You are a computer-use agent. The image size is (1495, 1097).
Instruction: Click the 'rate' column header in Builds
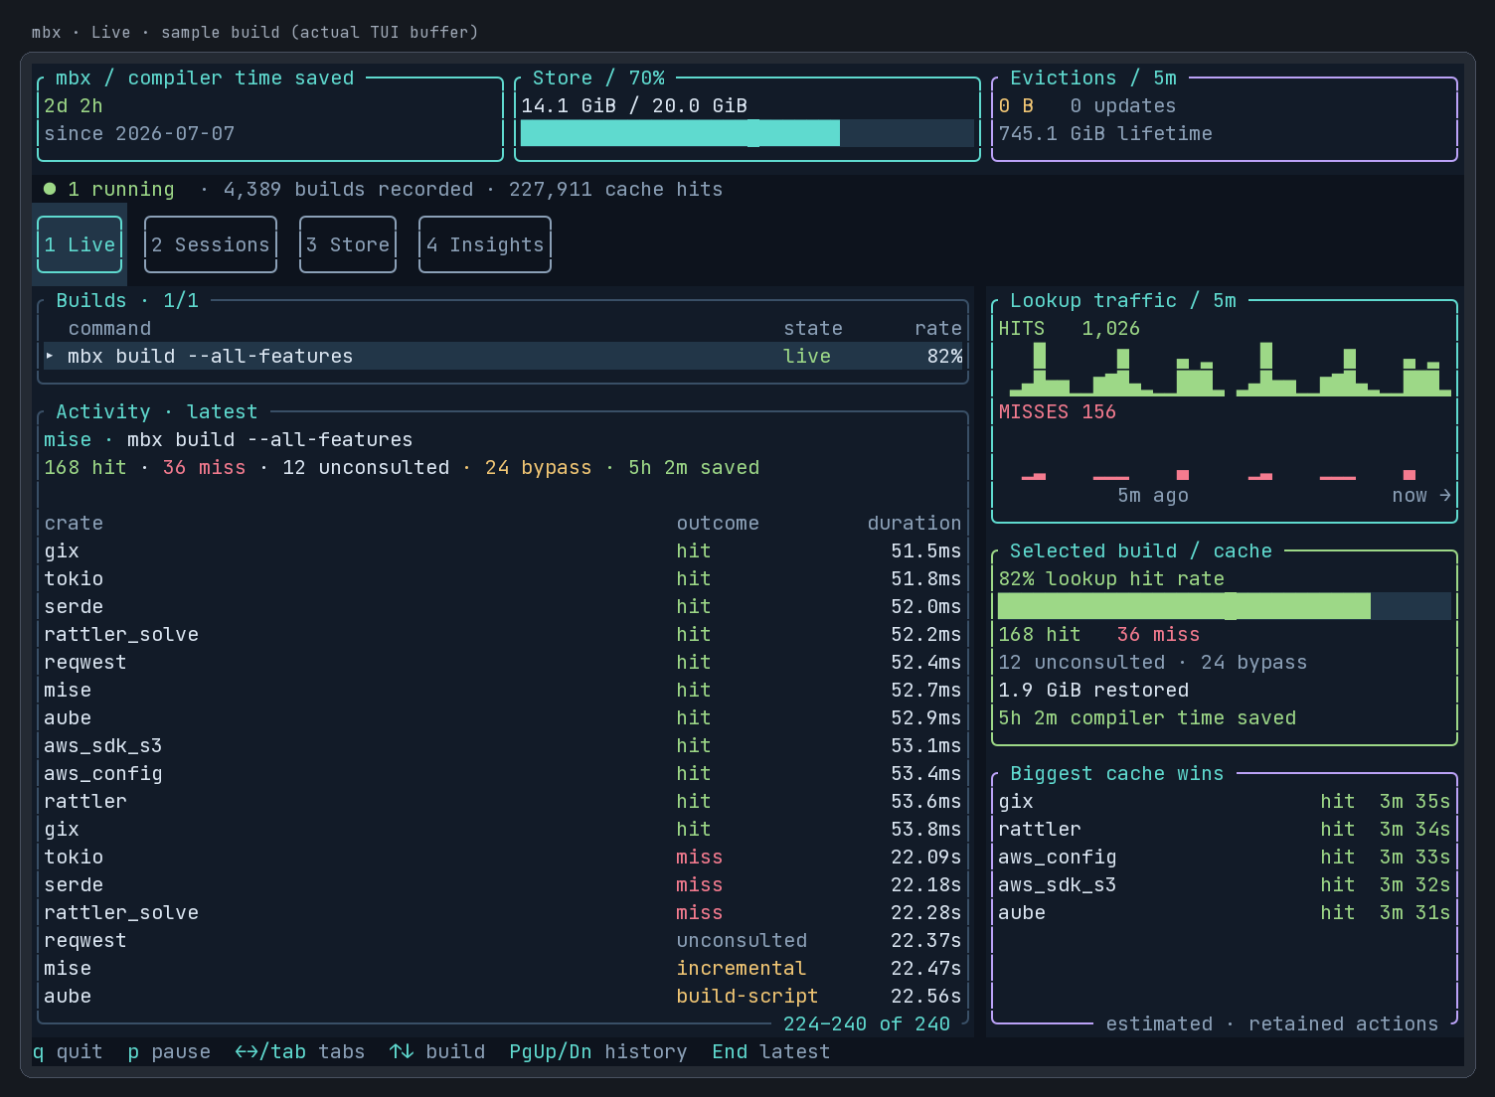point(938,328)
